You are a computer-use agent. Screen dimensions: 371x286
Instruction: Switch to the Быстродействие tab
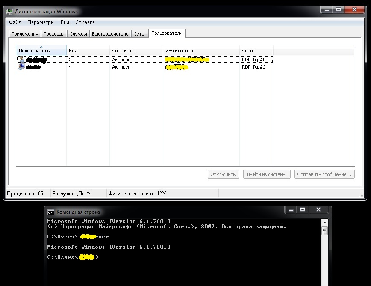(110, 34)
